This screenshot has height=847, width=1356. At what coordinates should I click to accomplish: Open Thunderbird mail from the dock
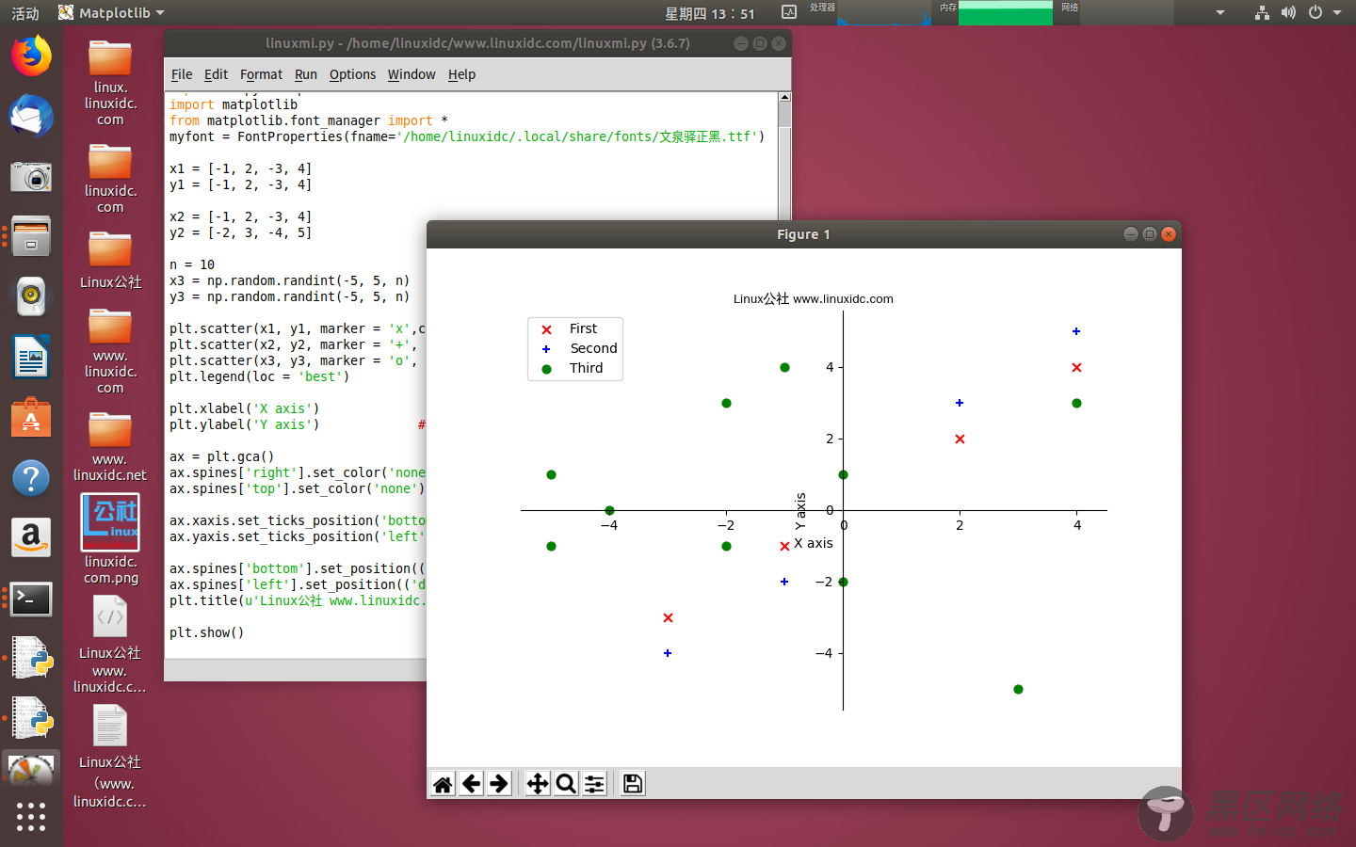click(x=31, y=116)
